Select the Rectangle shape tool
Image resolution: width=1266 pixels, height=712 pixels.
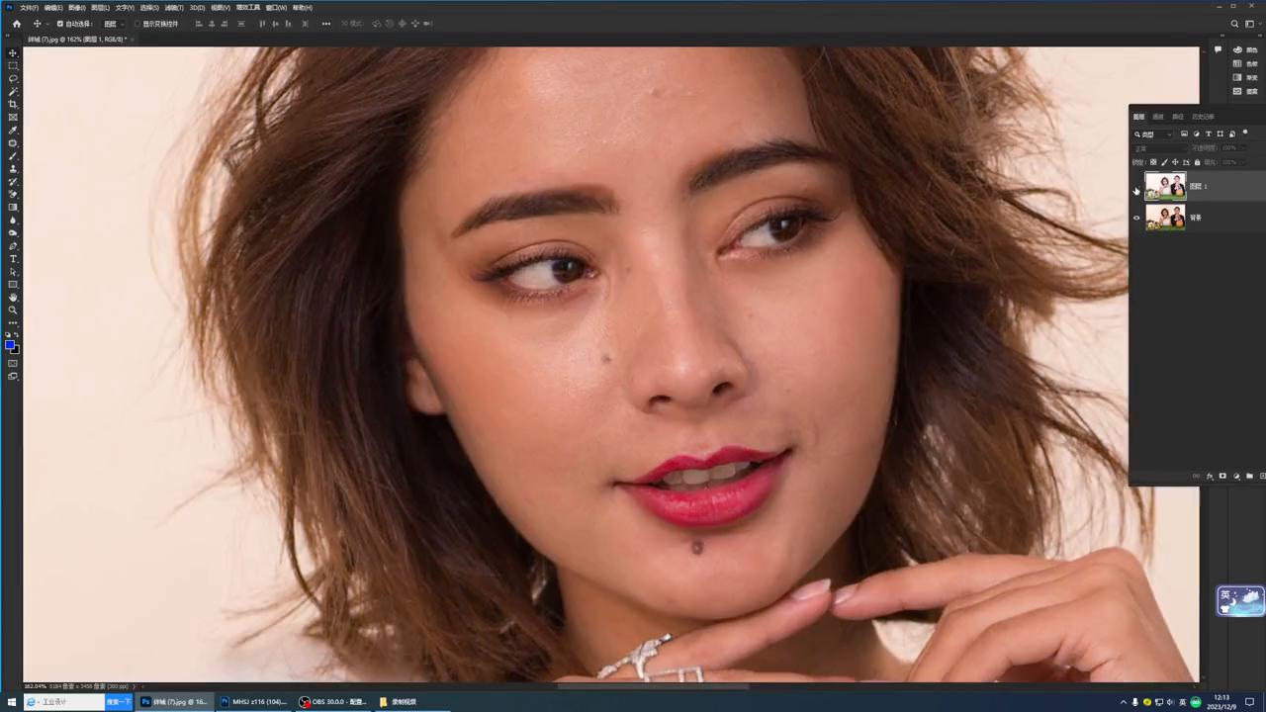point(13,284)
